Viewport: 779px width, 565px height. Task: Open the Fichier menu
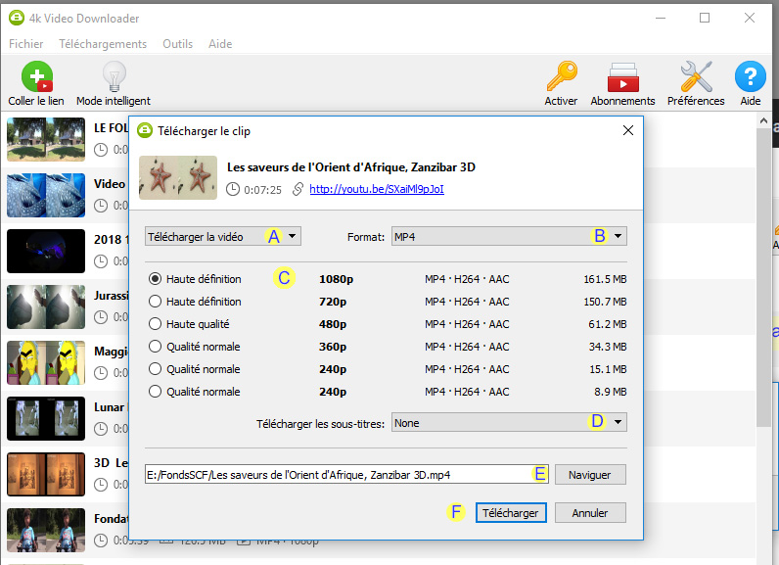(x=26, y=44)
